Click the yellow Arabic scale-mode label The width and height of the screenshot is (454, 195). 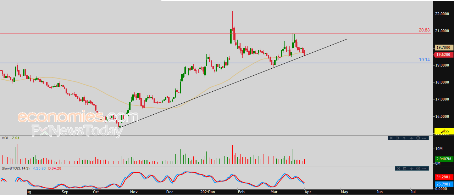(444, 131)
